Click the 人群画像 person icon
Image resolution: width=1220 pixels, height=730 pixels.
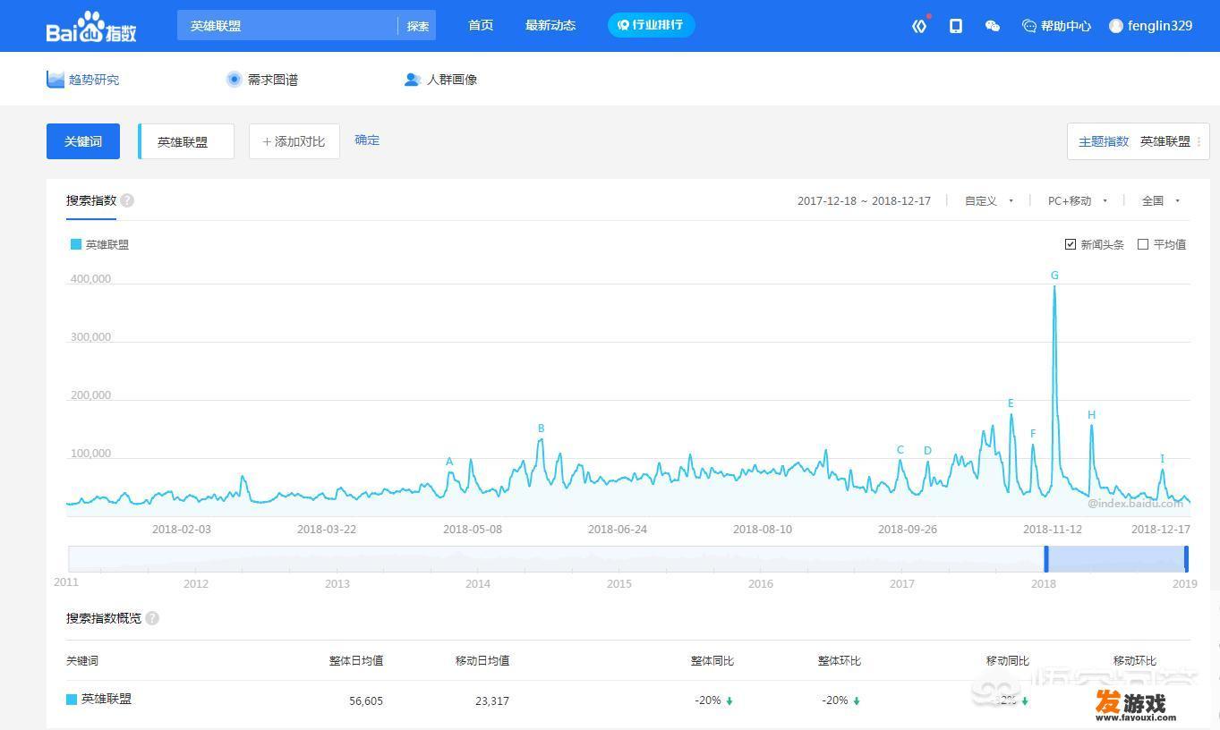tap(412, 79)
